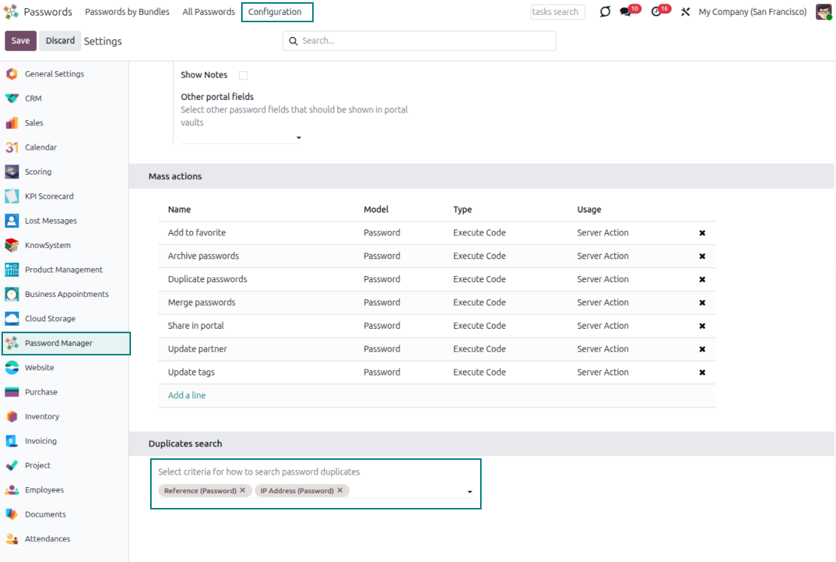Delete the Merge passwords mass action
836x562 pixels.
702,303
